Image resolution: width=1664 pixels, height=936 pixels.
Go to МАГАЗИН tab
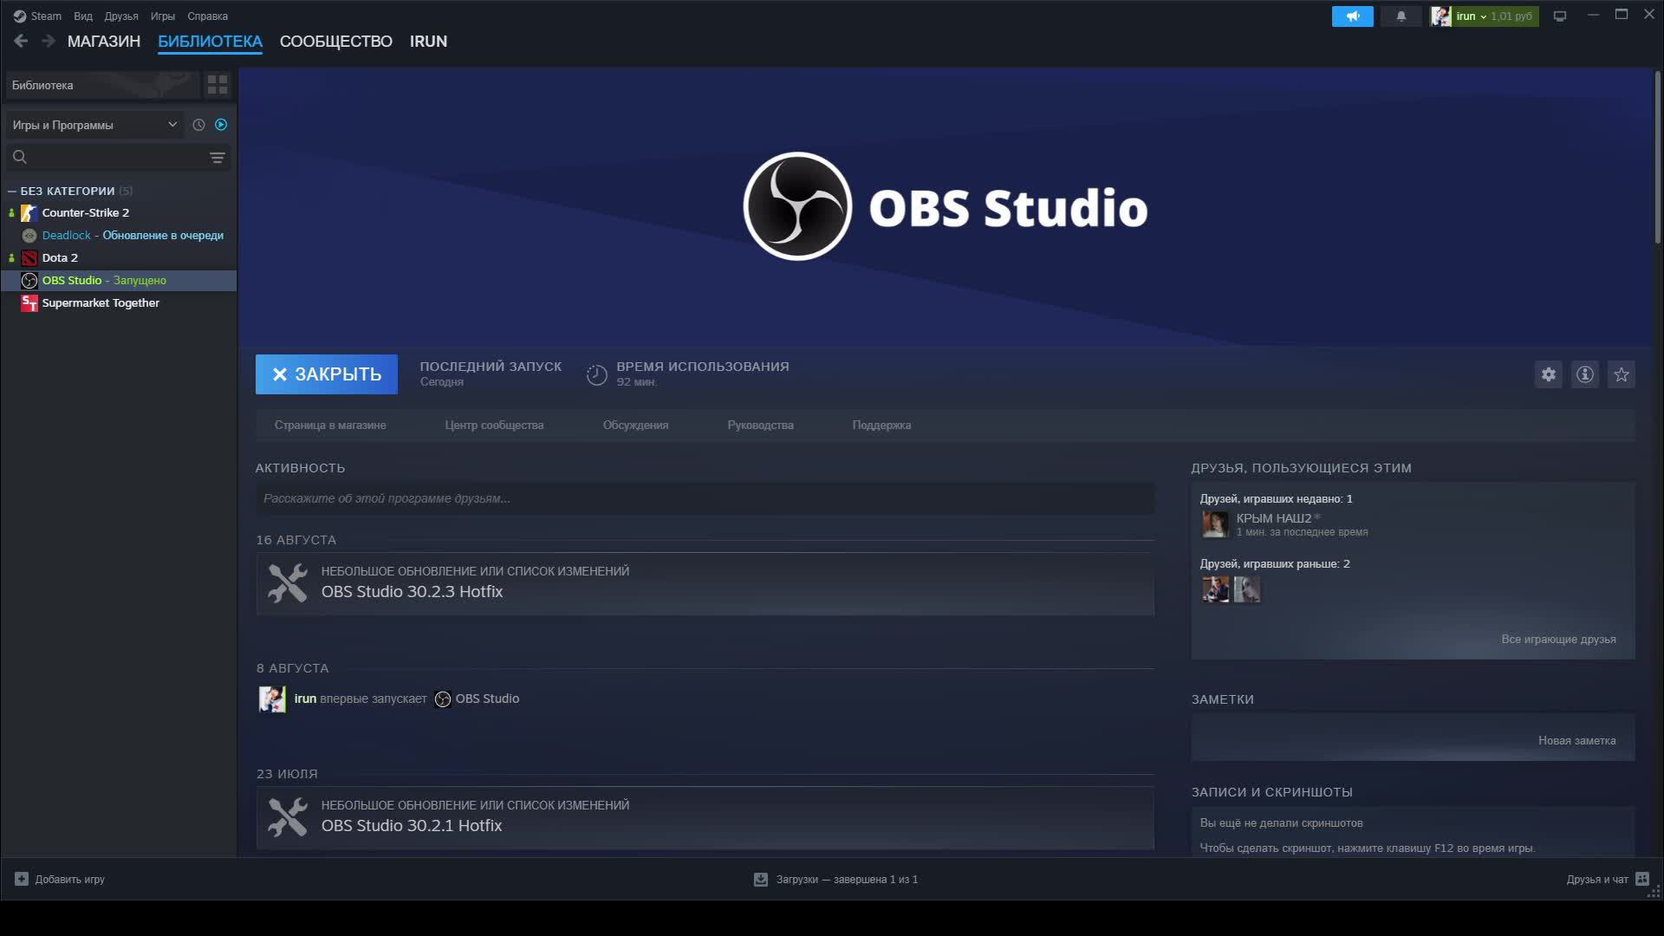pos(104,42)
